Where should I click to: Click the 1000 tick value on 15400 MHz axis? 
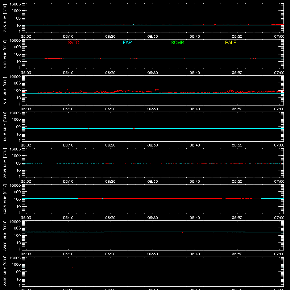16,264
